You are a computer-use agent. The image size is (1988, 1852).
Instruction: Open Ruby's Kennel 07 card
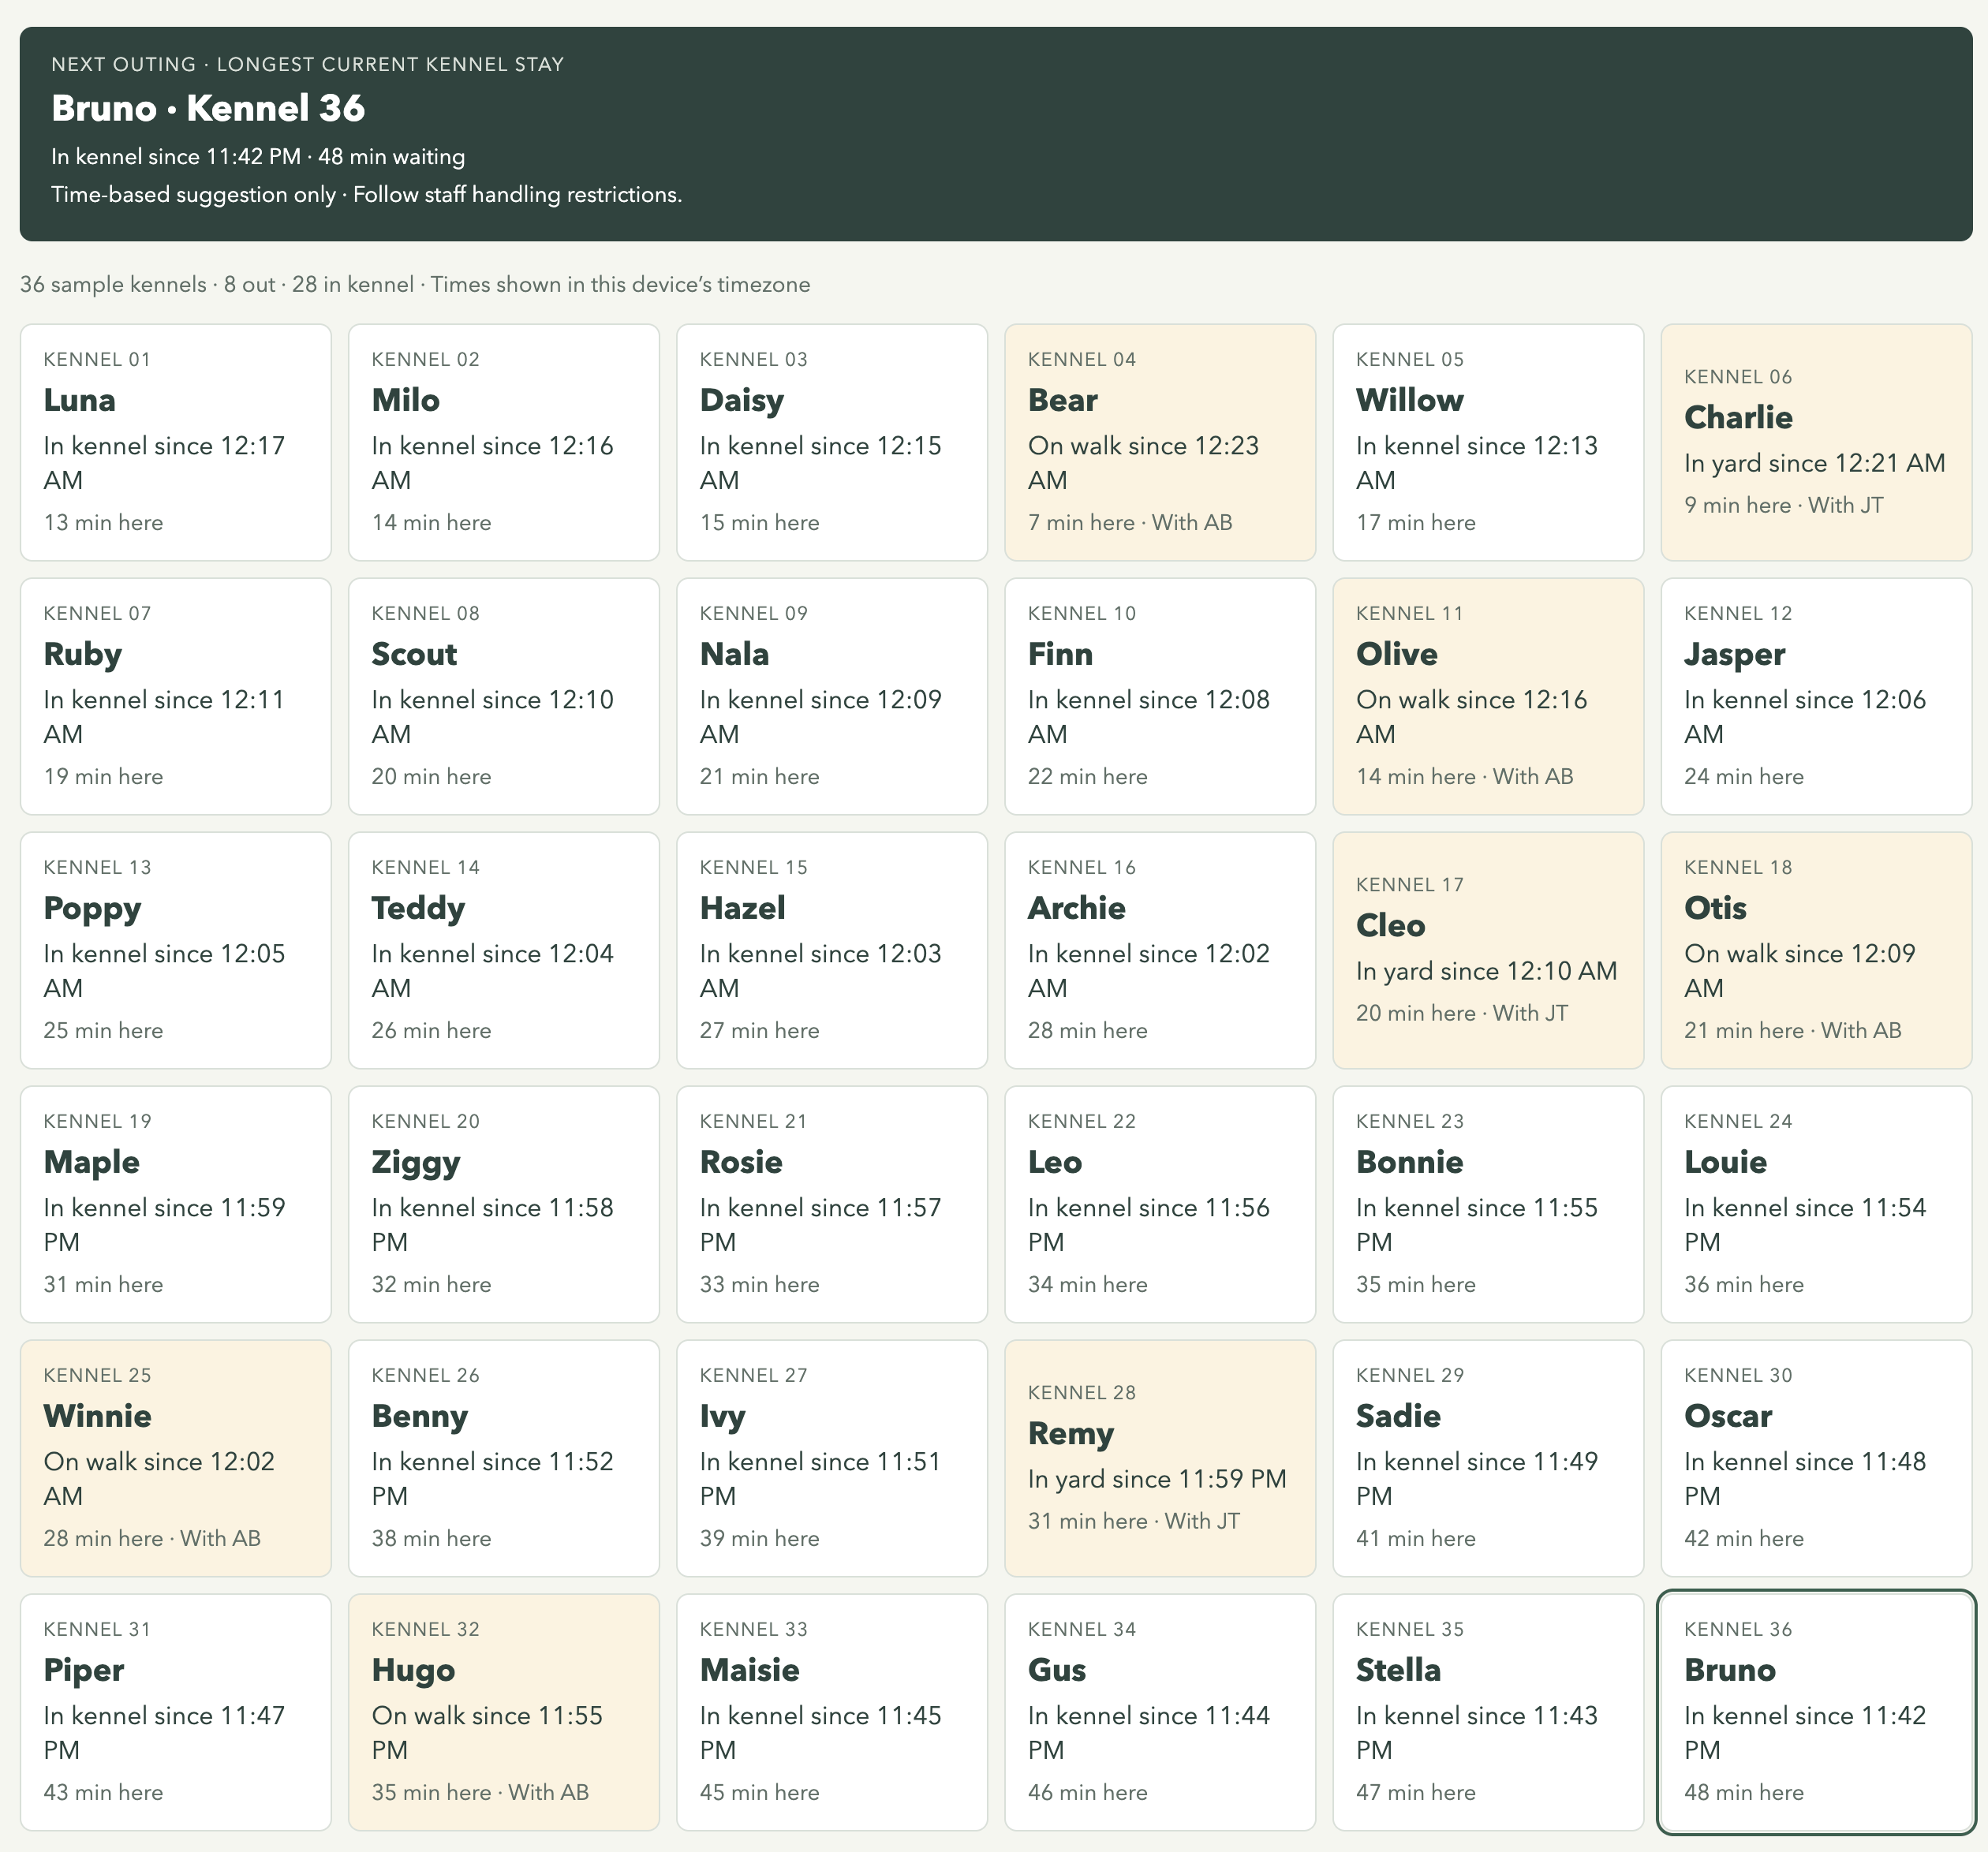[176, 696]
